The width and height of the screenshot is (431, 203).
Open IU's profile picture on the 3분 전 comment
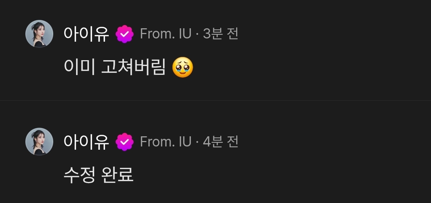(39, 34)
